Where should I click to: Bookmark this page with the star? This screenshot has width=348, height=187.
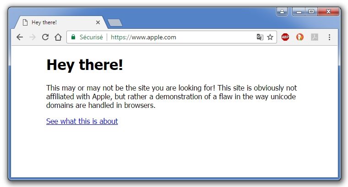270,37
